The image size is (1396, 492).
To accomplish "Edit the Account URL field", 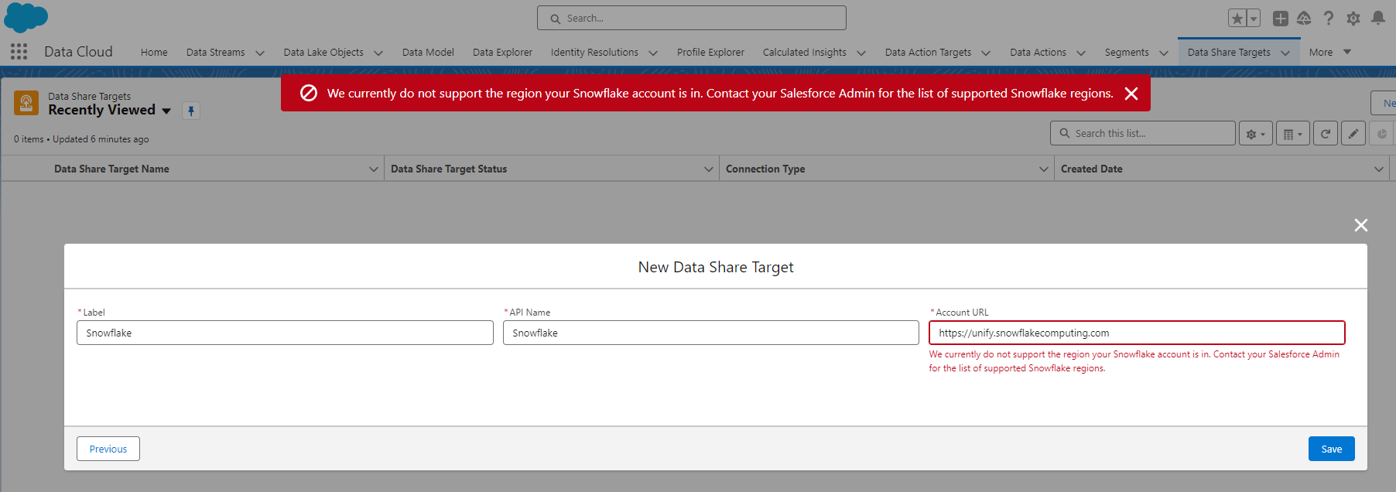I will pyautogui.click(x=1136, y=333).
